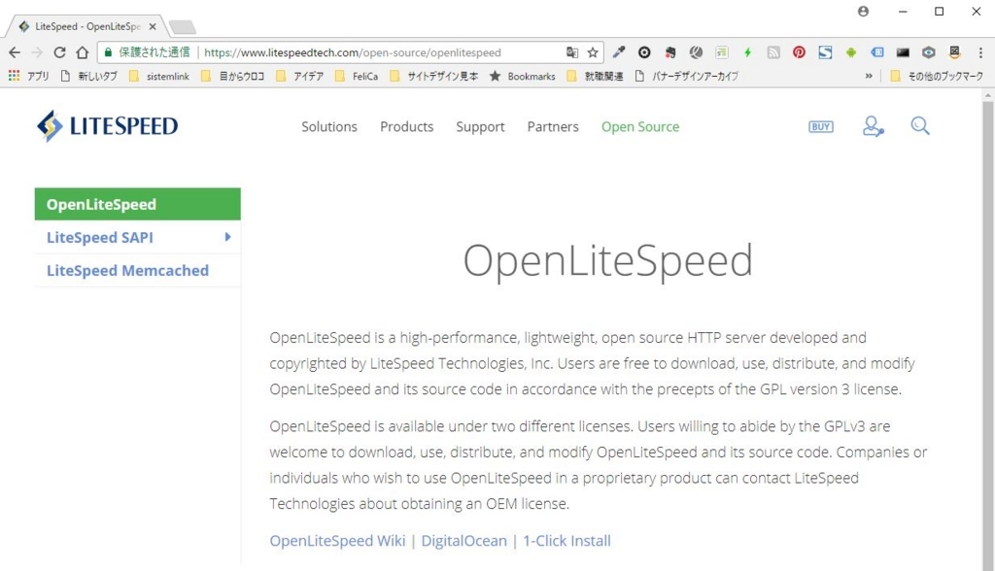Open the Partners menu

pos(553,127)
